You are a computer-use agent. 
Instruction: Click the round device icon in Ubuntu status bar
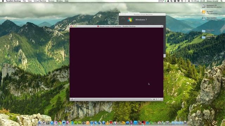click(x=154, y=99)
